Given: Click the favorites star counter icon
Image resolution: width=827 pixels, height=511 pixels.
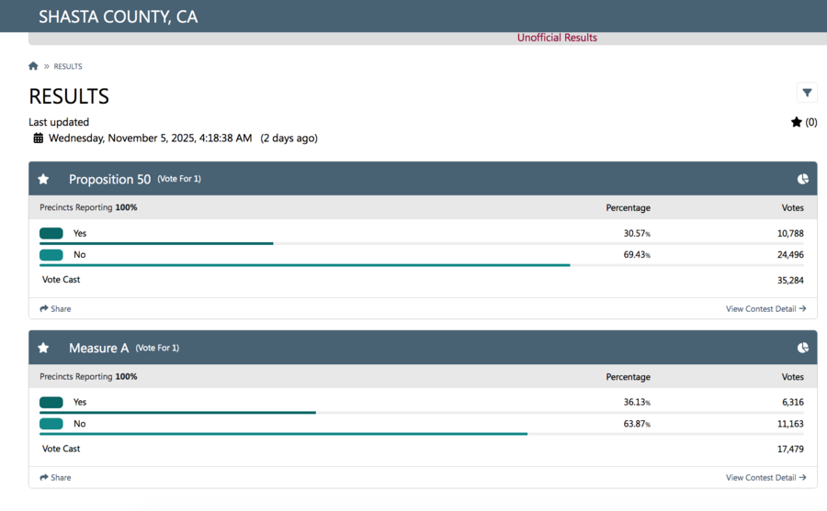Looking at the screenshot, I should coord(797,122).
